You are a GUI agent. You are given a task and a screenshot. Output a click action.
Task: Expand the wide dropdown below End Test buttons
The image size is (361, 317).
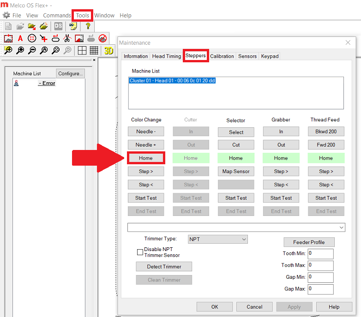(x=236, y=227)
